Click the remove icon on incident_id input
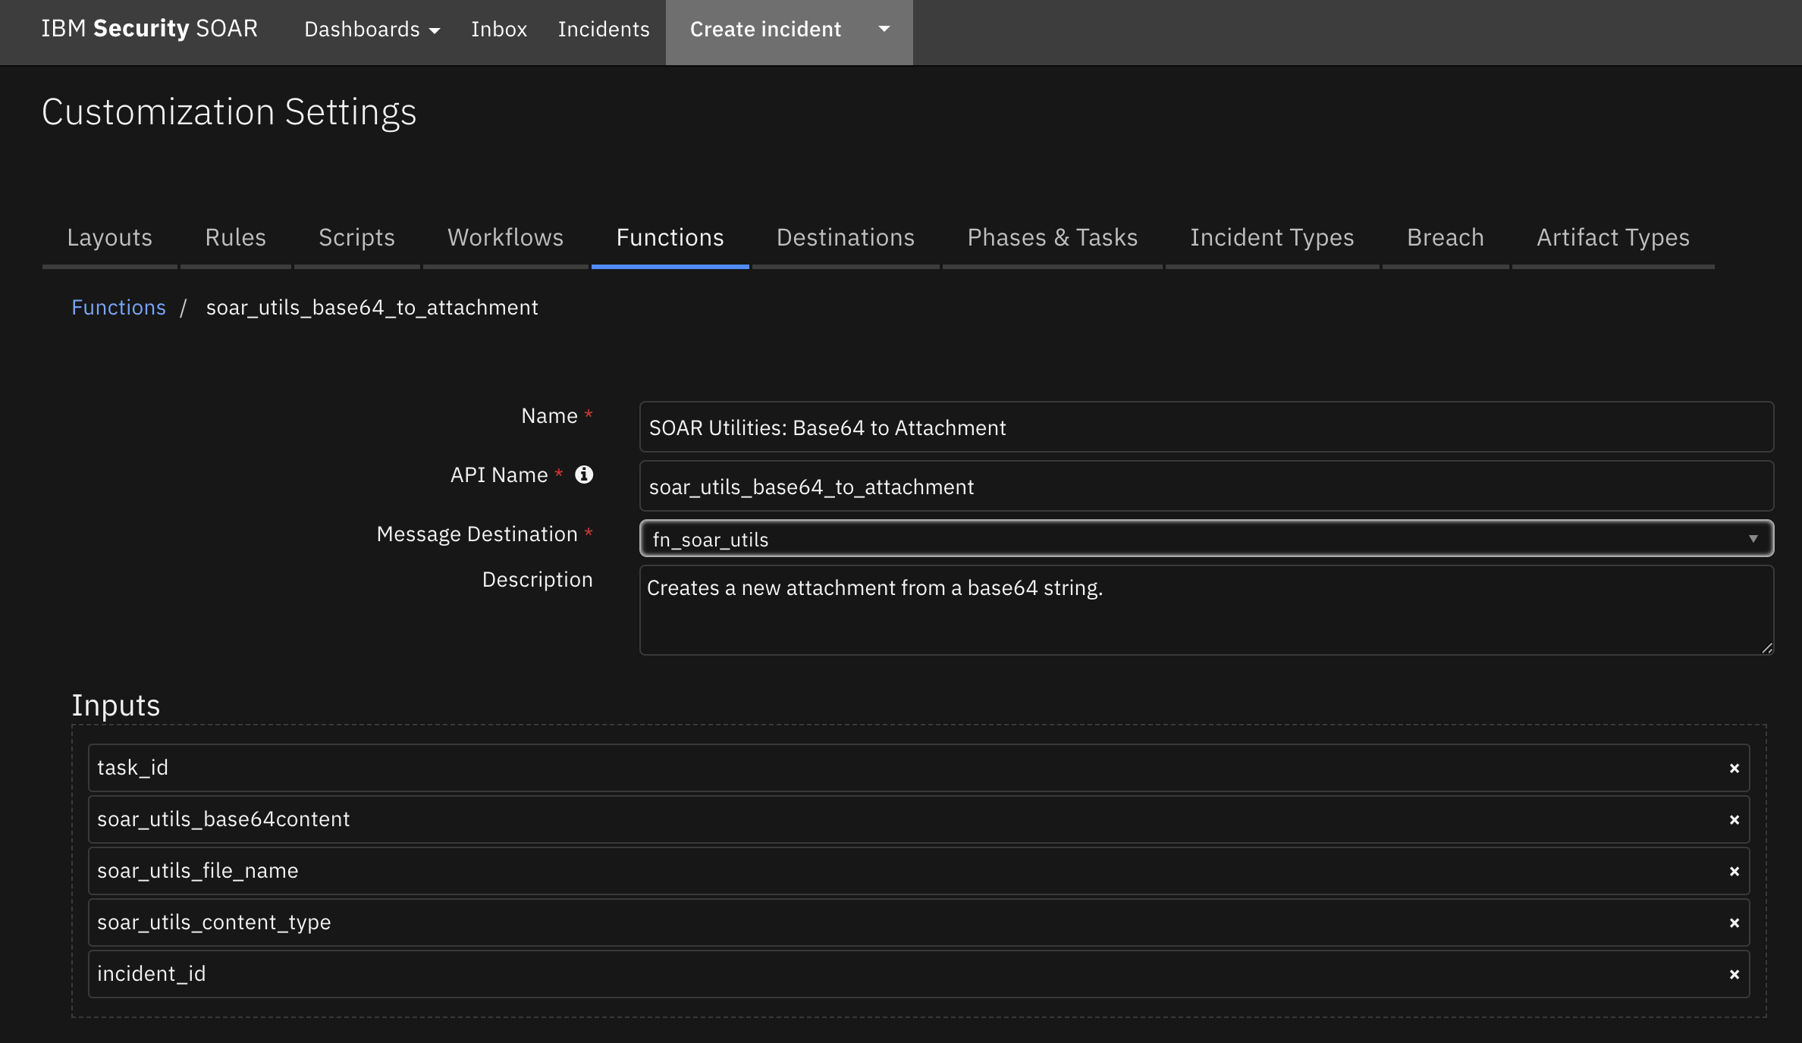Image resolution: width=1802 pixels, height=1043 pixels. pos(1735,973)
